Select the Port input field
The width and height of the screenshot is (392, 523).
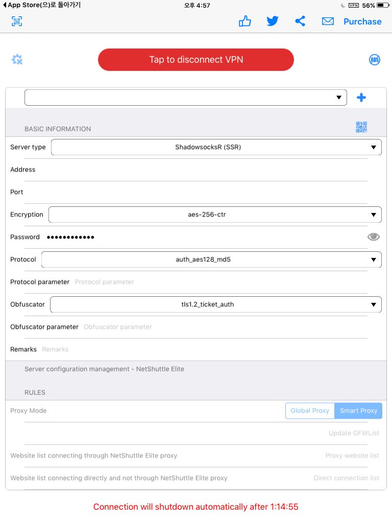(x=196, y=192)
